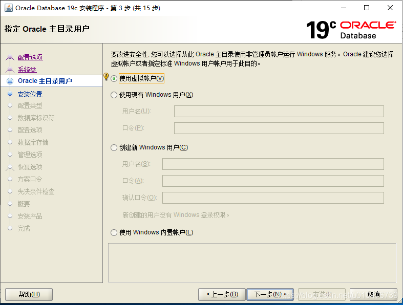Click 确认口令(O) confirm password field
Image resolution: width=403 pixels, height=305 pixels.
point(273,198)
